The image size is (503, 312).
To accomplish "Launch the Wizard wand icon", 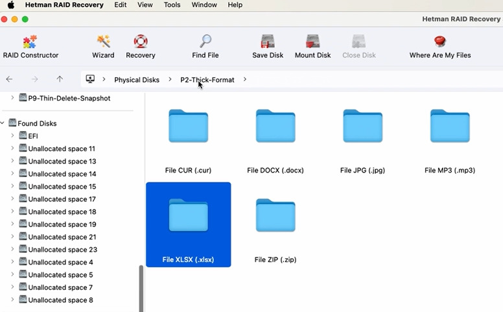I will point(103,41).
